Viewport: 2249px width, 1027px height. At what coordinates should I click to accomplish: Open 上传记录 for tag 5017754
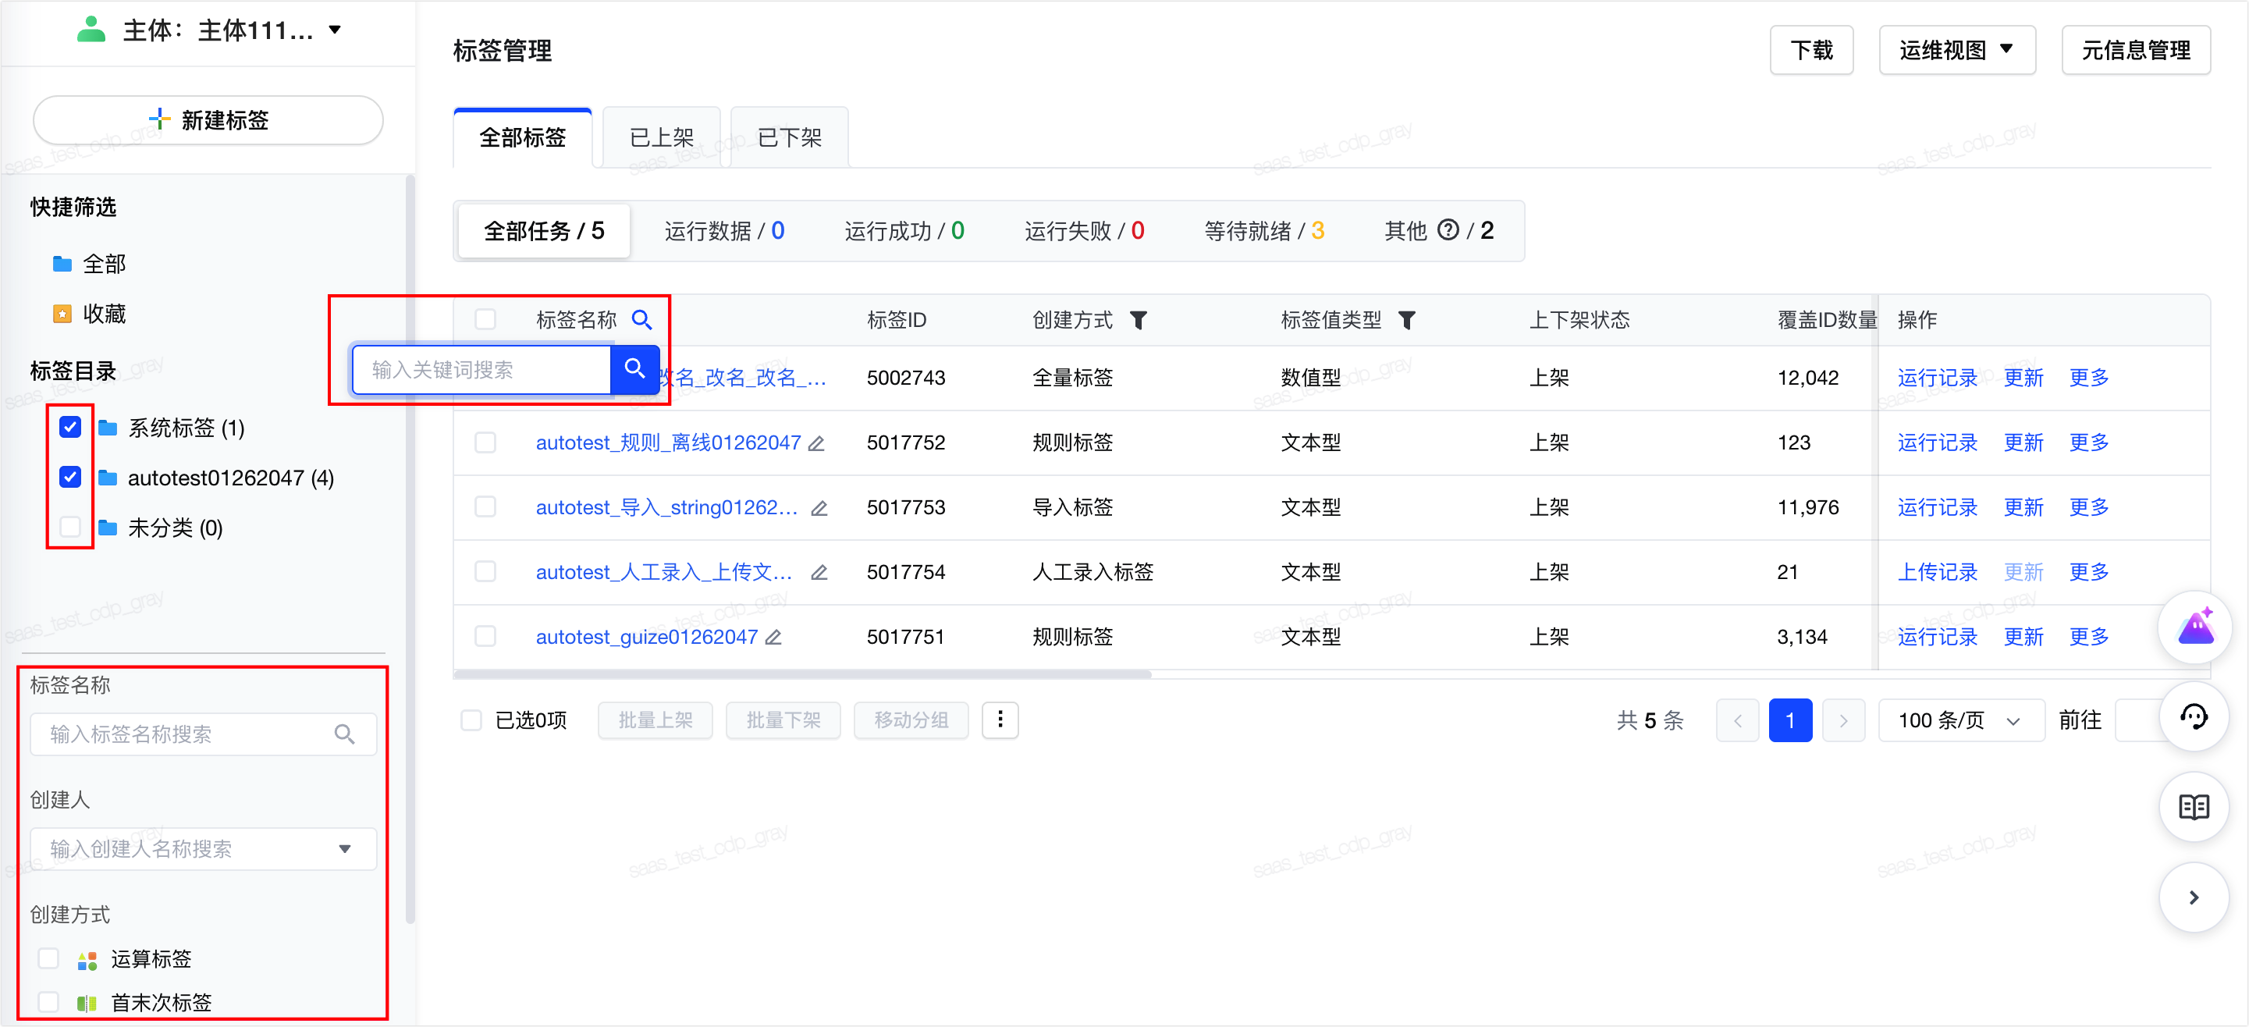pos(1936,572)
